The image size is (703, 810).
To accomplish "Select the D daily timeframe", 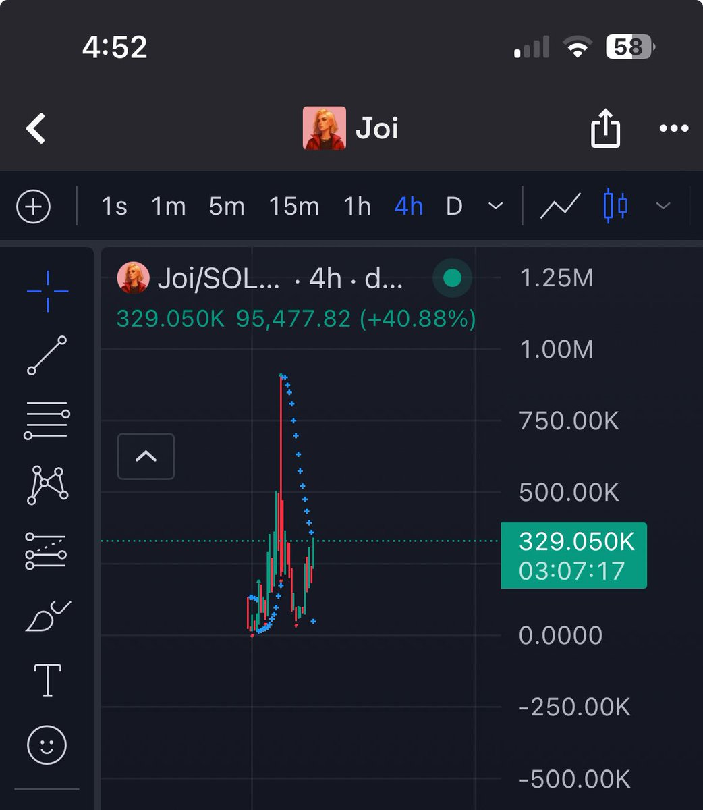I will coord(455,206).
